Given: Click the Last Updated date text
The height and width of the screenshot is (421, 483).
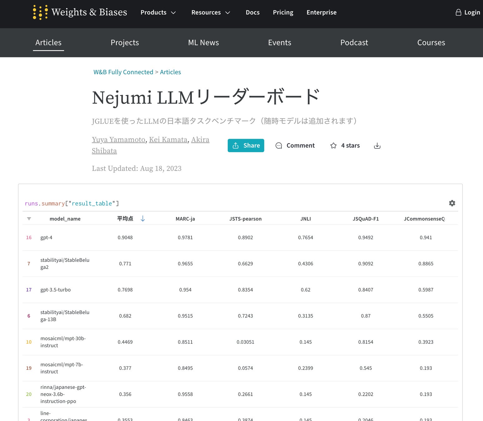Looking at the screenshot, I should point(137,169).
